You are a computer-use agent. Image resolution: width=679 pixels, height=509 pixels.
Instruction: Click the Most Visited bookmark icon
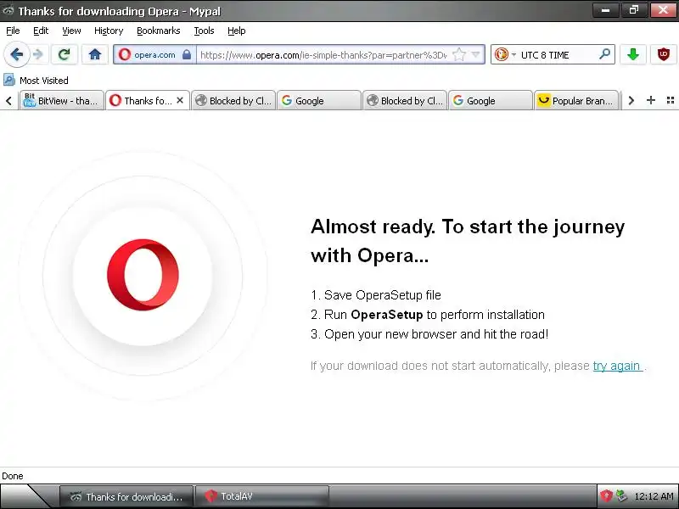[9, 80]
